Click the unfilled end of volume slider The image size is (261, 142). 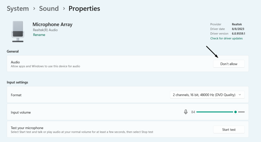pos(242,112)
